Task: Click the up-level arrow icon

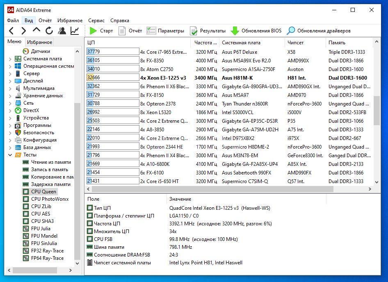Action: point(37,31)
